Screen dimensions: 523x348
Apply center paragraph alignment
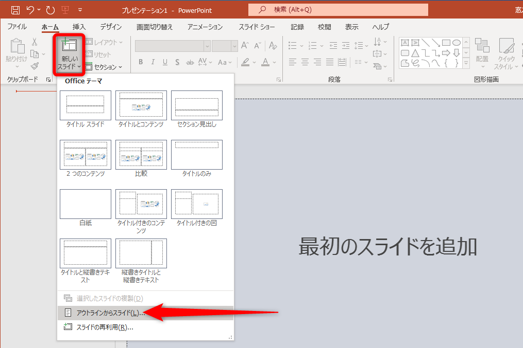(x=305, y=61)
